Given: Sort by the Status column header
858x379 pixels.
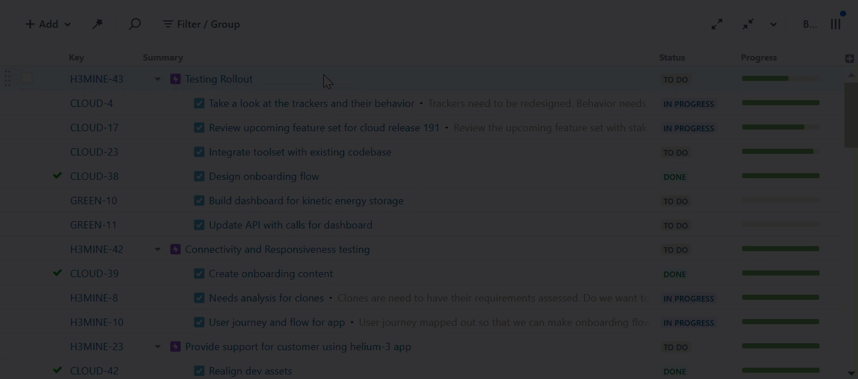Looking at the screenshot, I should tap(671, 58).
